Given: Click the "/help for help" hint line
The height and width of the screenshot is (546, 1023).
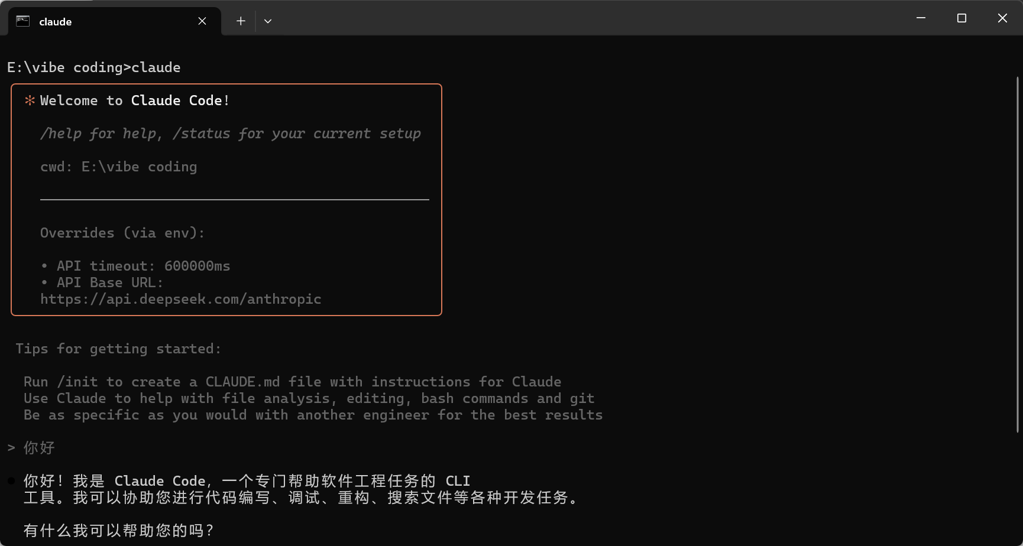Looking at the screenshot, I should (231, 134).
